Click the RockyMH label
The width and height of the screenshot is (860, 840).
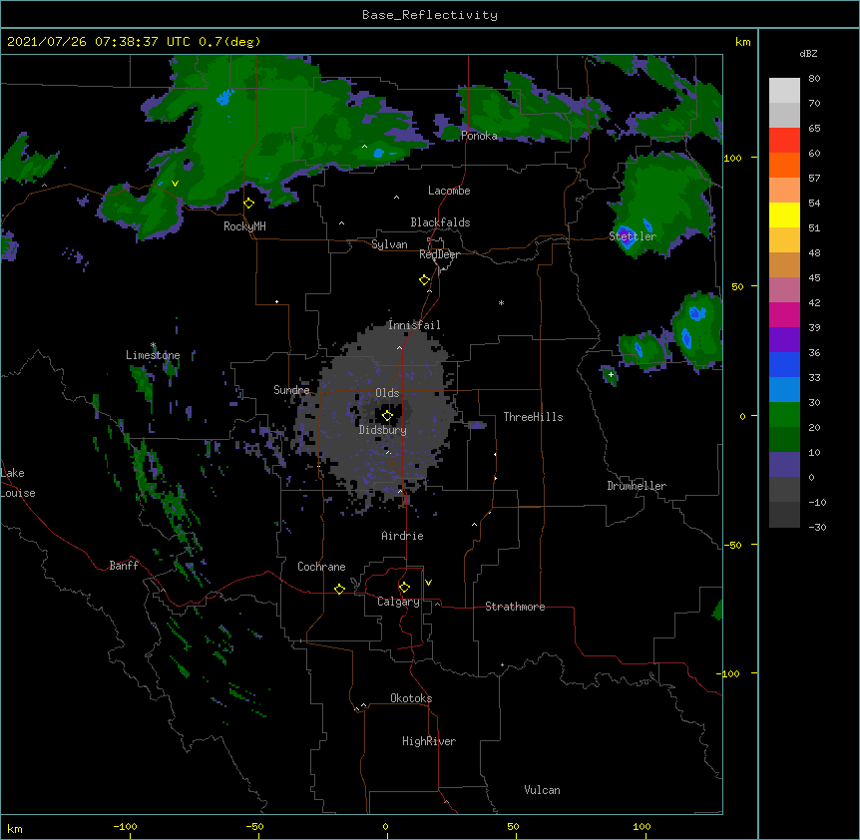coord(244,226)
